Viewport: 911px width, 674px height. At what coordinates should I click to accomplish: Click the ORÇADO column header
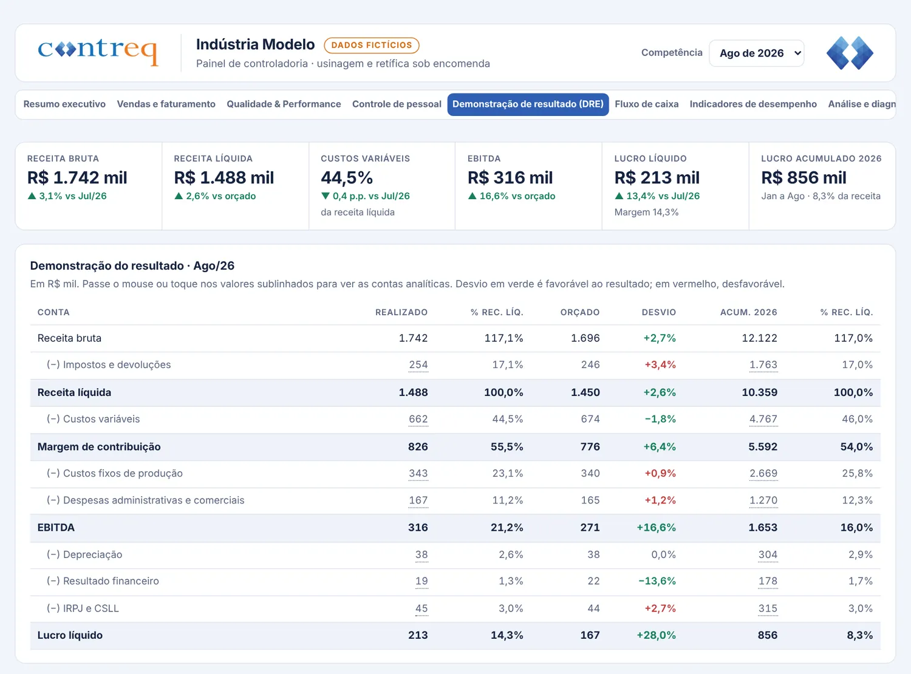coord(580,312)
